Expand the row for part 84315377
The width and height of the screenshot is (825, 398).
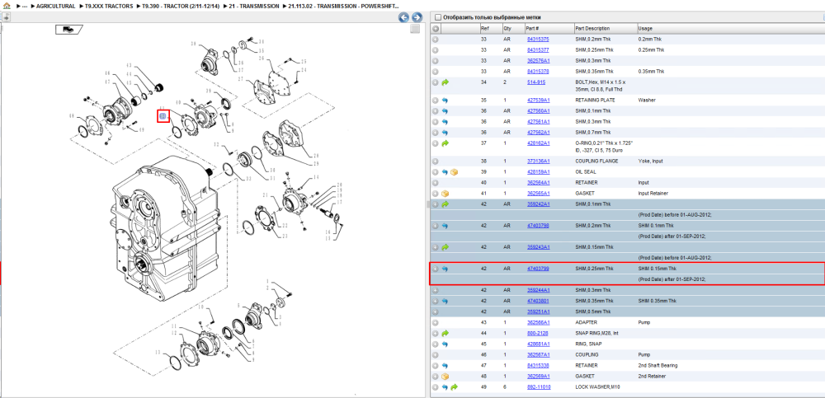coord(435,50)
